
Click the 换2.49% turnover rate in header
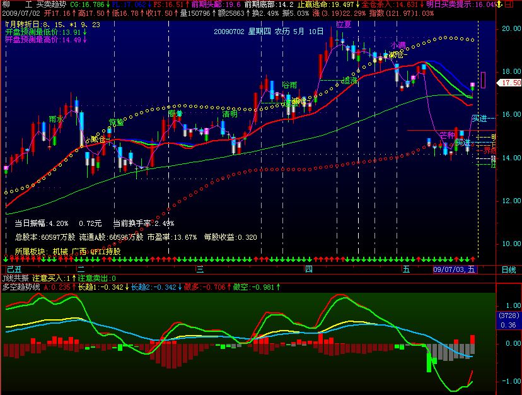[x=265, y=13]
